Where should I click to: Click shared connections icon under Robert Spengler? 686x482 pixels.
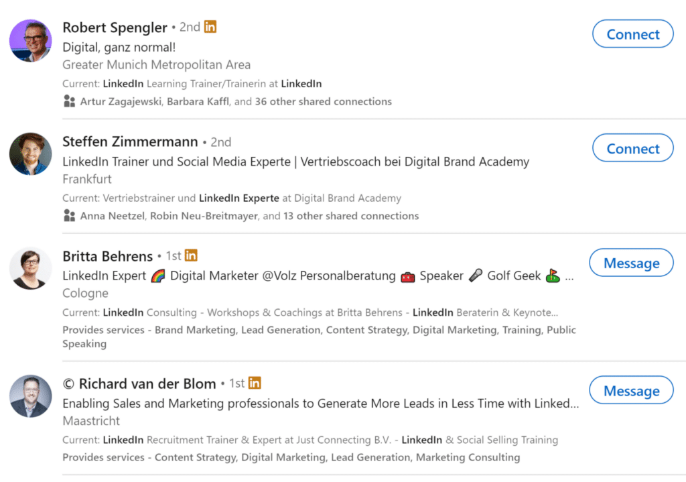[x=69, y=101]
